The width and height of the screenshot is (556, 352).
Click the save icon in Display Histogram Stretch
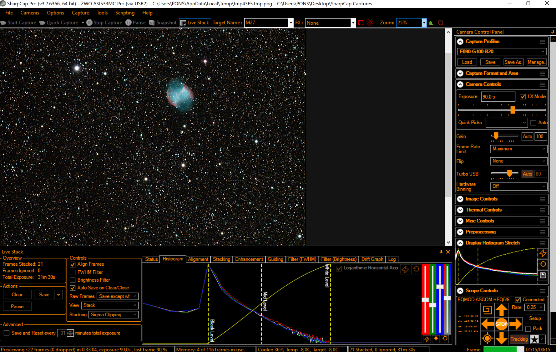(543, 275)
